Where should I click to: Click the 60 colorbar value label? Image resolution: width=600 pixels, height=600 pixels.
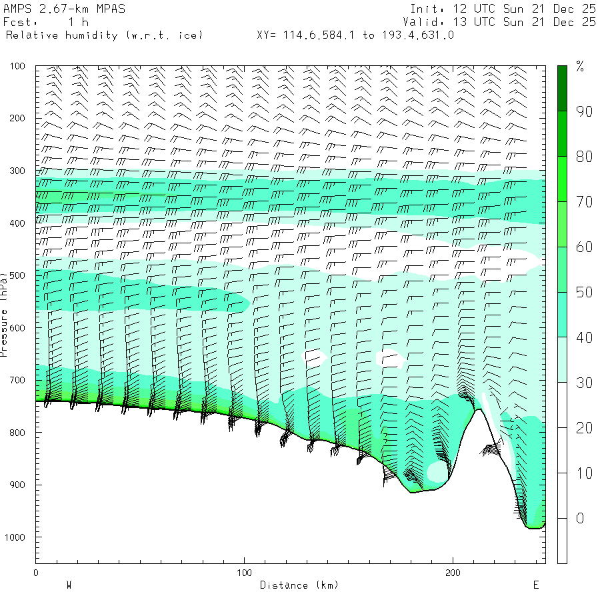coord(584,247)
